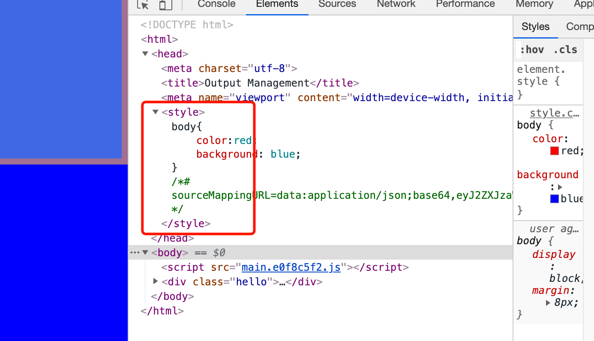This screenshot has height=341, width=594.
Task: Click the color property name in Styles
Action: click(x=548, y=139)
